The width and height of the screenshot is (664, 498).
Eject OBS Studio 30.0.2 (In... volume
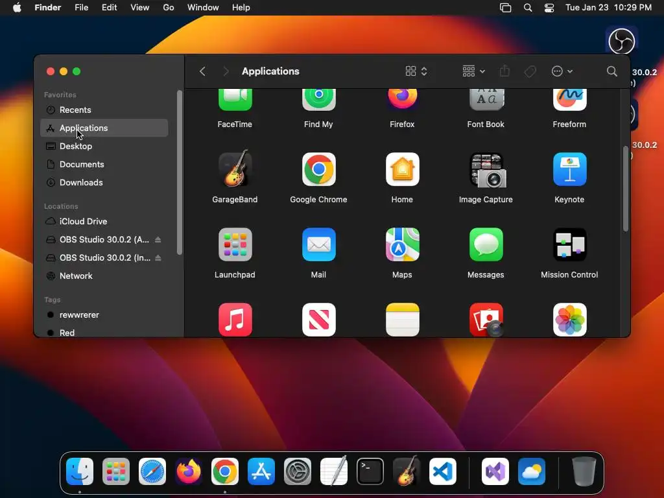(x=158, y=258)
